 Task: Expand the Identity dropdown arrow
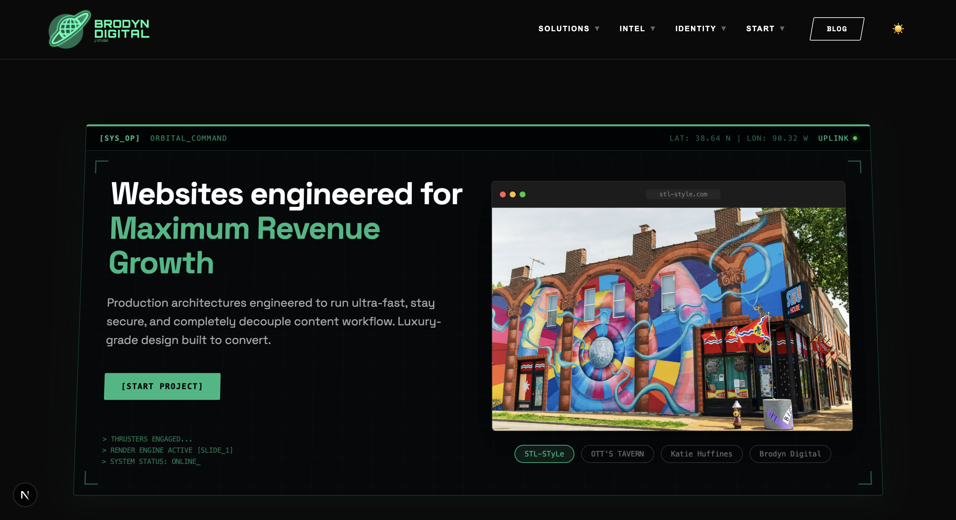click(724, 29)
